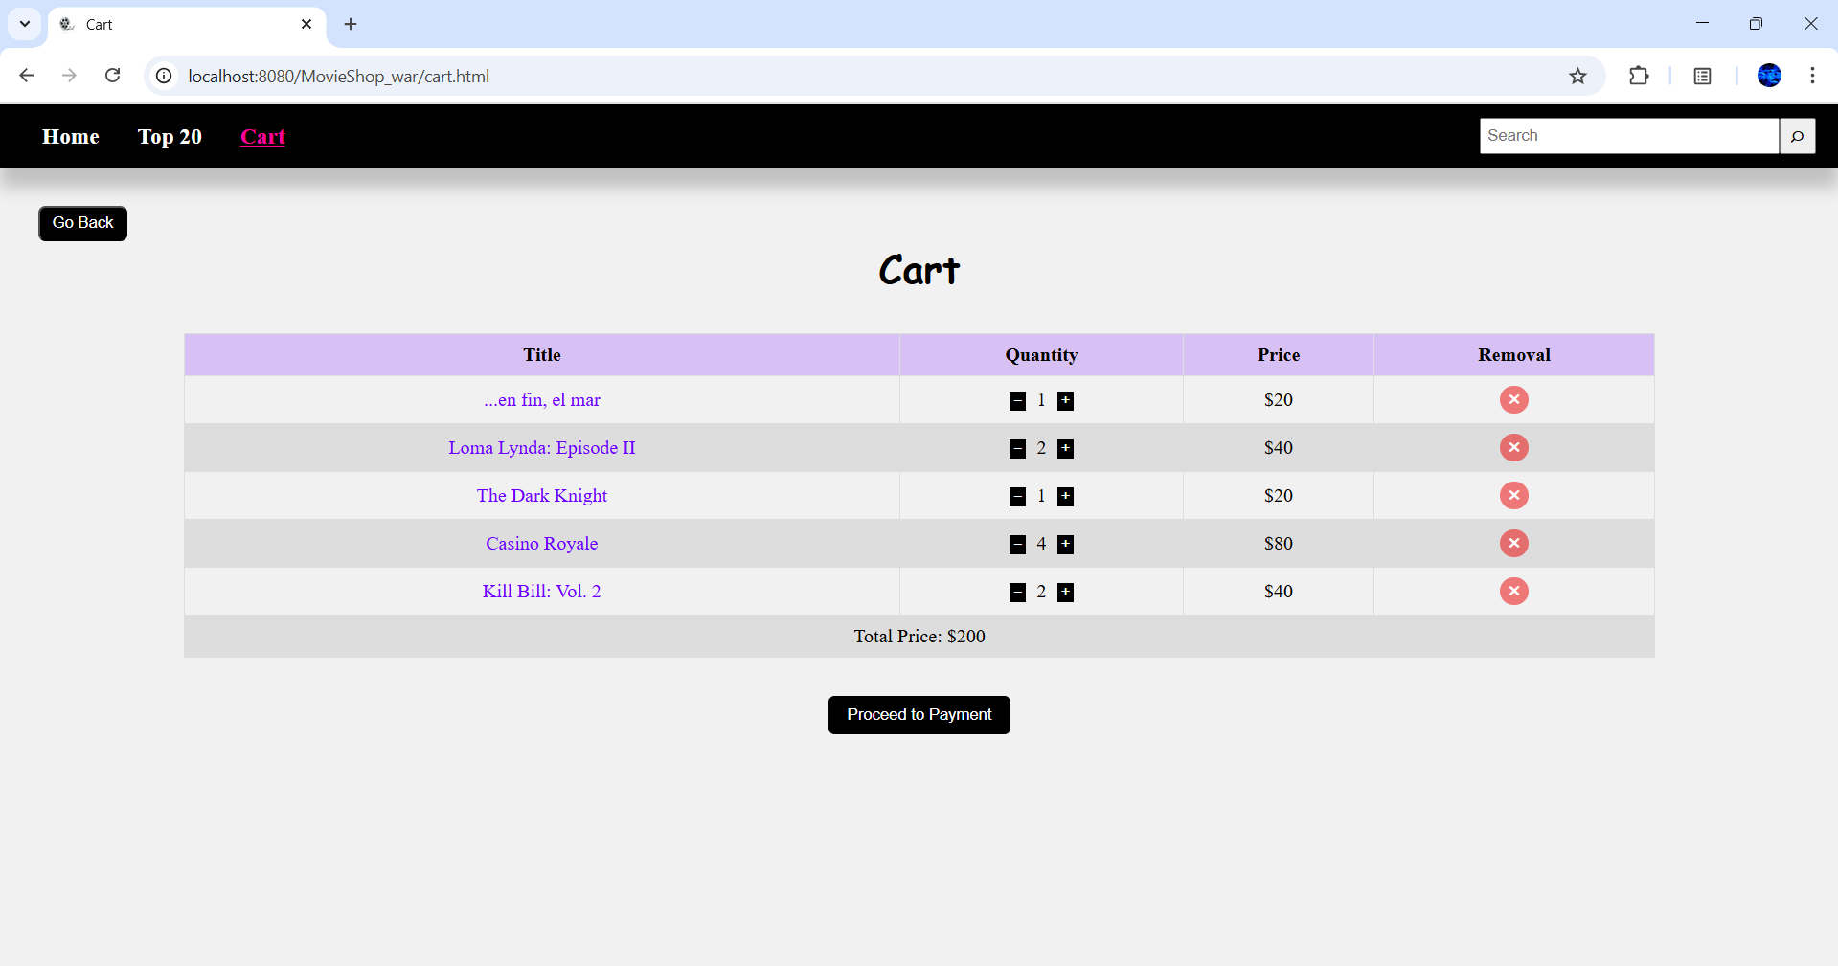Image resolution: width=1838 pixels, height=966 pixels.
Task: Increase quantity of Kill Bill: Vol. 2
Action: point(1065,593)
